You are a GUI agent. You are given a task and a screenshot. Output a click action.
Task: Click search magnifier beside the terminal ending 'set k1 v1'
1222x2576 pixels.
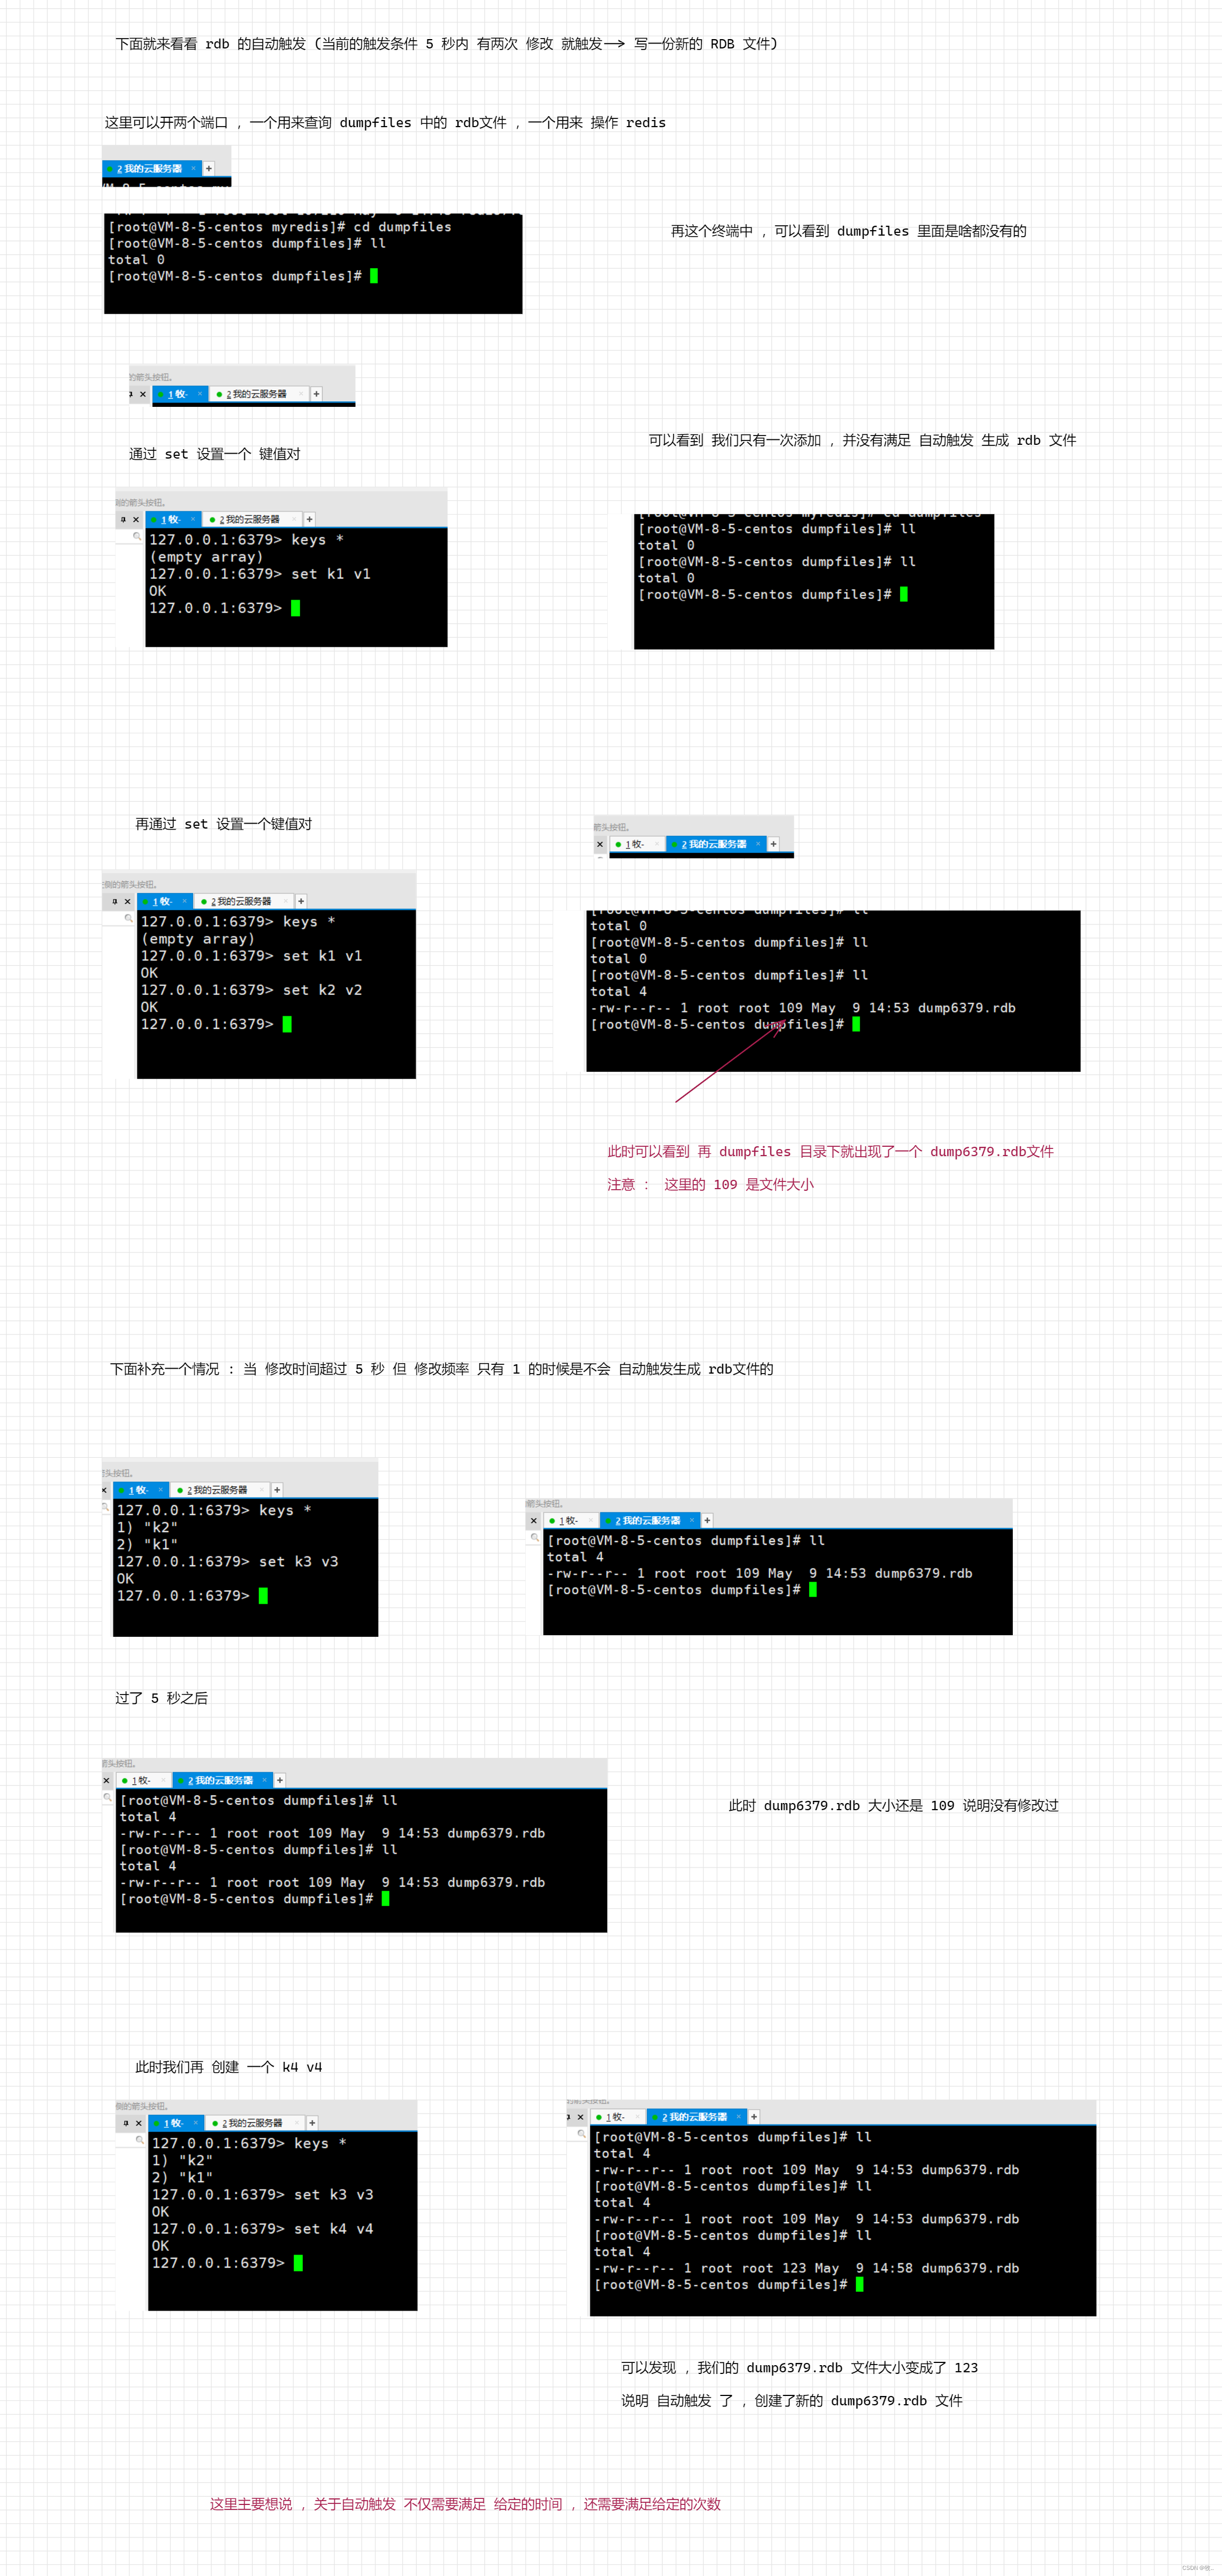coord(137,536)
